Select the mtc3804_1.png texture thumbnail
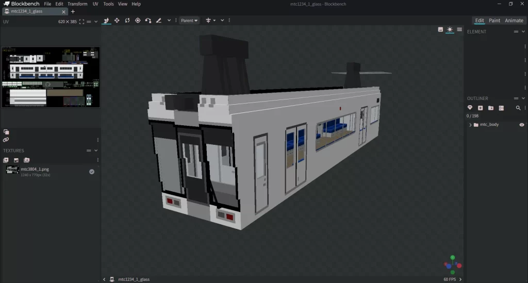Screen dimensions: 528x283 click(x=12, y=170)
